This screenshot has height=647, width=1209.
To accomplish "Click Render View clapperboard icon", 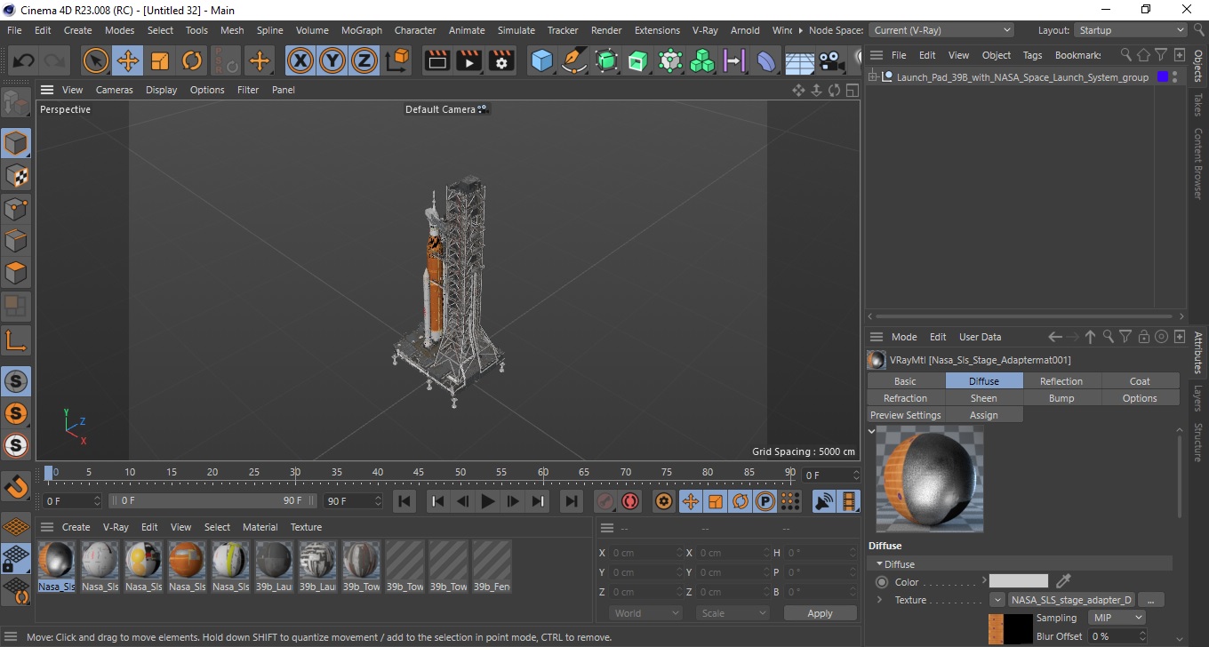I will click(x=436, y=61).
